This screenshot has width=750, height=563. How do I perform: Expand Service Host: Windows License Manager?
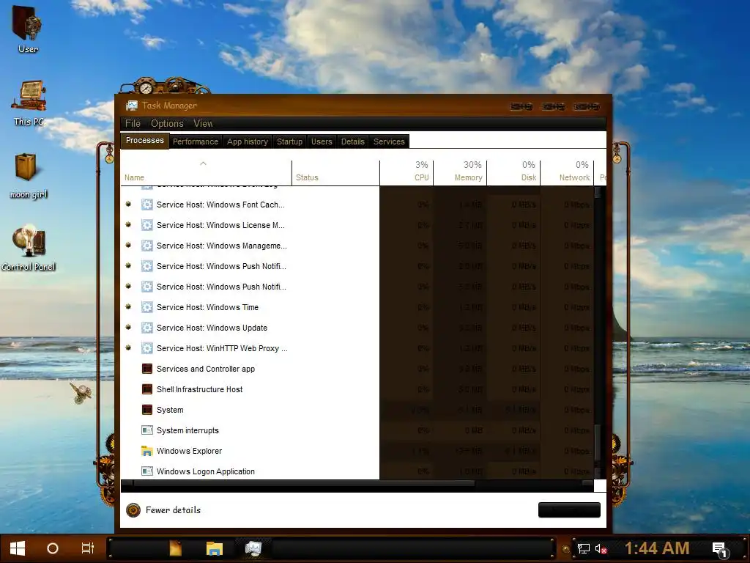[x=128, y=224]
